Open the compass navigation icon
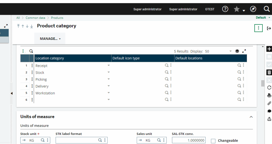Image resolution: width=272 pixels, height=144 pixels. (253, 9)
